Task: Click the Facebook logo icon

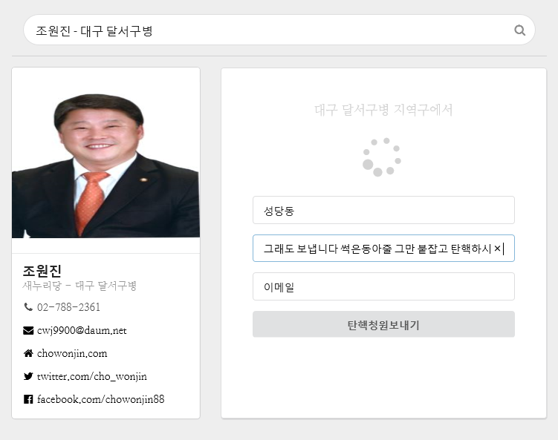Action: (x=28, y=399)
